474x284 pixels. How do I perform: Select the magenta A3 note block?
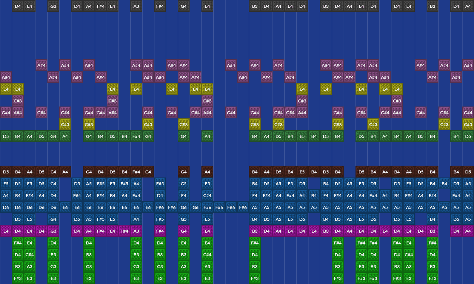pos(136,231)
